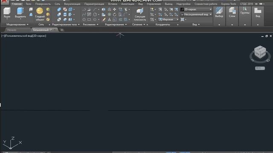The height and width of the screenshot is (153, 273).
Task: Switch to the Визуализация ribbon tab
Action: [72, 4]
